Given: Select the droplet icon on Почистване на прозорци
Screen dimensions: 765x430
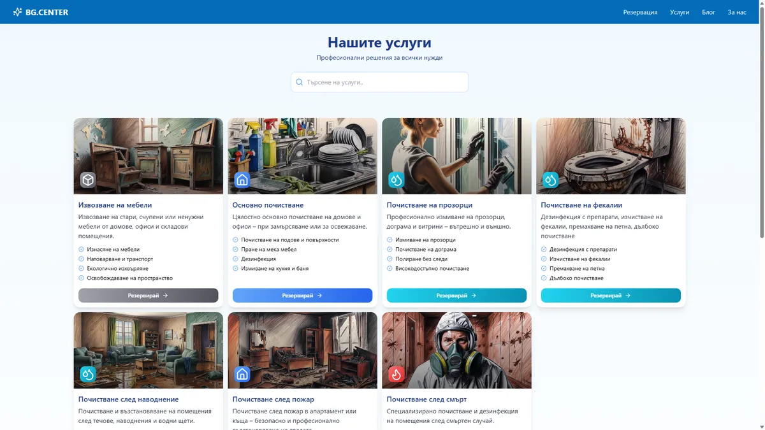Looking at the screenshot, I should 397,180.
